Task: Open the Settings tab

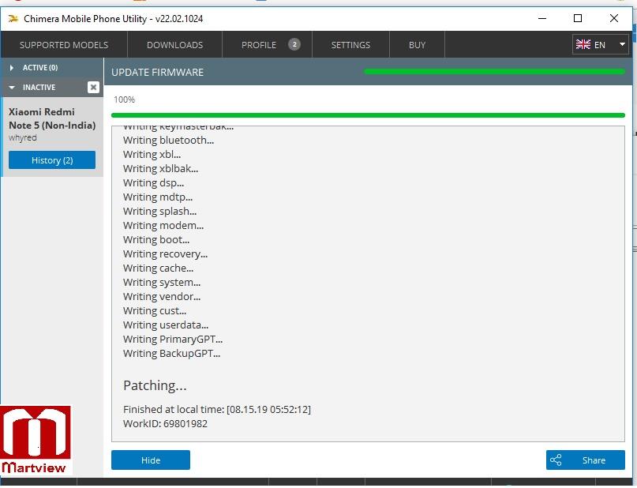Action: [350, 45]
